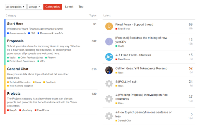The height and width of the screenshot is (126, 205).
Task: Open Ideas subcategory under General Chat
Action: (37, 82)
